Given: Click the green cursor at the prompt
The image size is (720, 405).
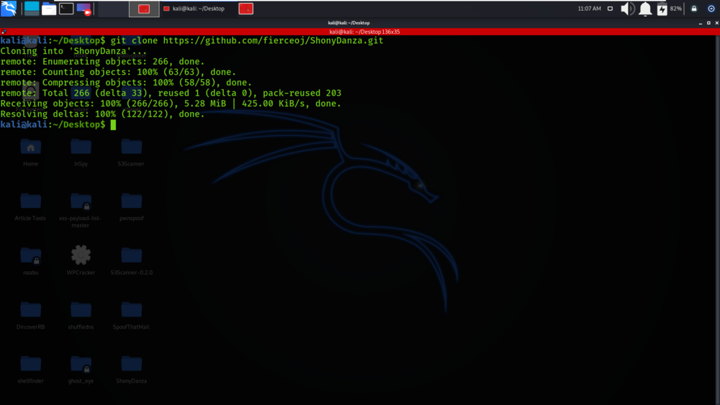Looking at the screenshot, I should tap(114, 124).
